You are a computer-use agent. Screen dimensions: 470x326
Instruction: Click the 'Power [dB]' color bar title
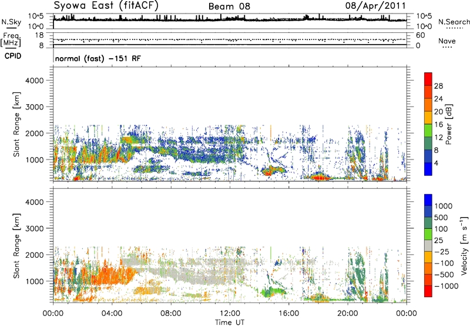tap(448, 124)
